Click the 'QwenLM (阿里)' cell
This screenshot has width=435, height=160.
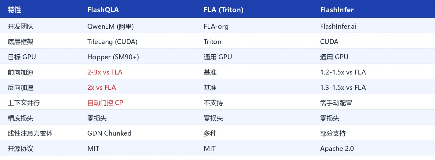tap(111, 27)
